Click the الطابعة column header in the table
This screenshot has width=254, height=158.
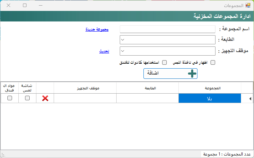coord(147,88)
